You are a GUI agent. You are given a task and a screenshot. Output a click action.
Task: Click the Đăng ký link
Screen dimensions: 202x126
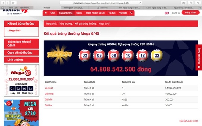click(x=176, y=13)
